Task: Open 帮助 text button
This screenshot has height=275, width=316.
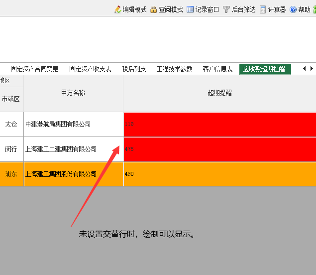Action: 304,9
